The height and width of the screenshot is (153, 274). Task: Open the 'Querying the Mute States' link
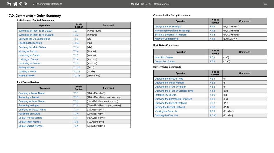tap(32, 47)
